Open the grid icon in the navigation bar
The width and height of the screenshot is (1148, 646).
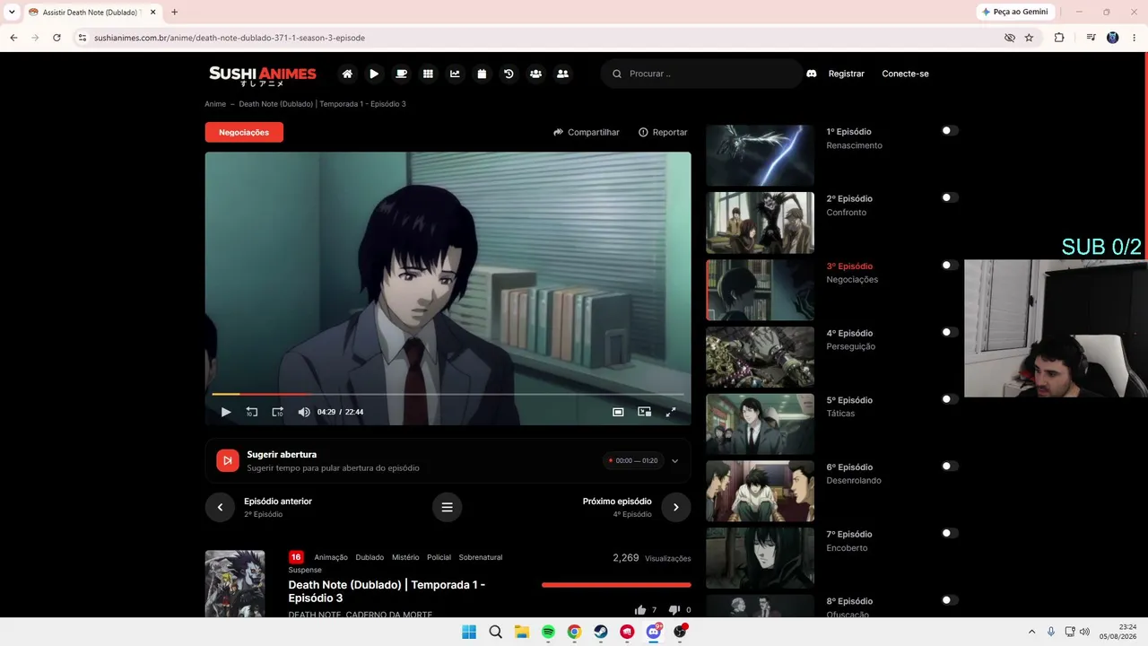[428, 74]
